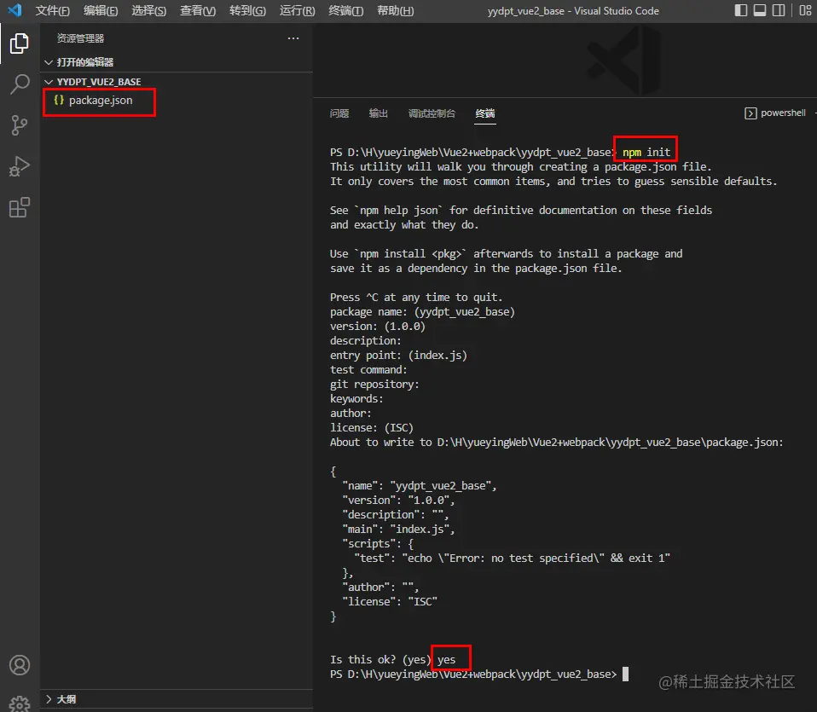
Task: Select the 终端 panel tab
Action: (485, 113)
